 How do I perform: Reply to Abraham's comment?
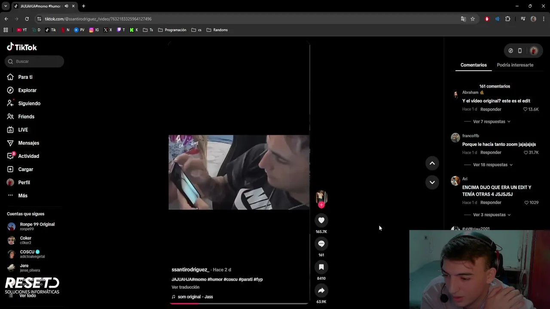pos(491,109)
